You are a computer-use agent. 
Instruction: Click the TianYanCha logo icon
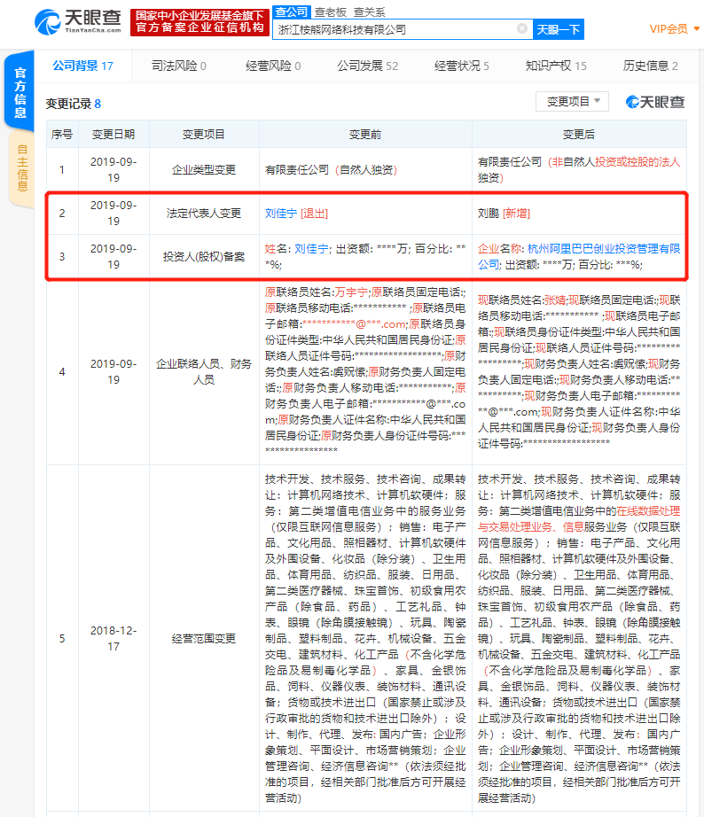click(x=48, y=22)
